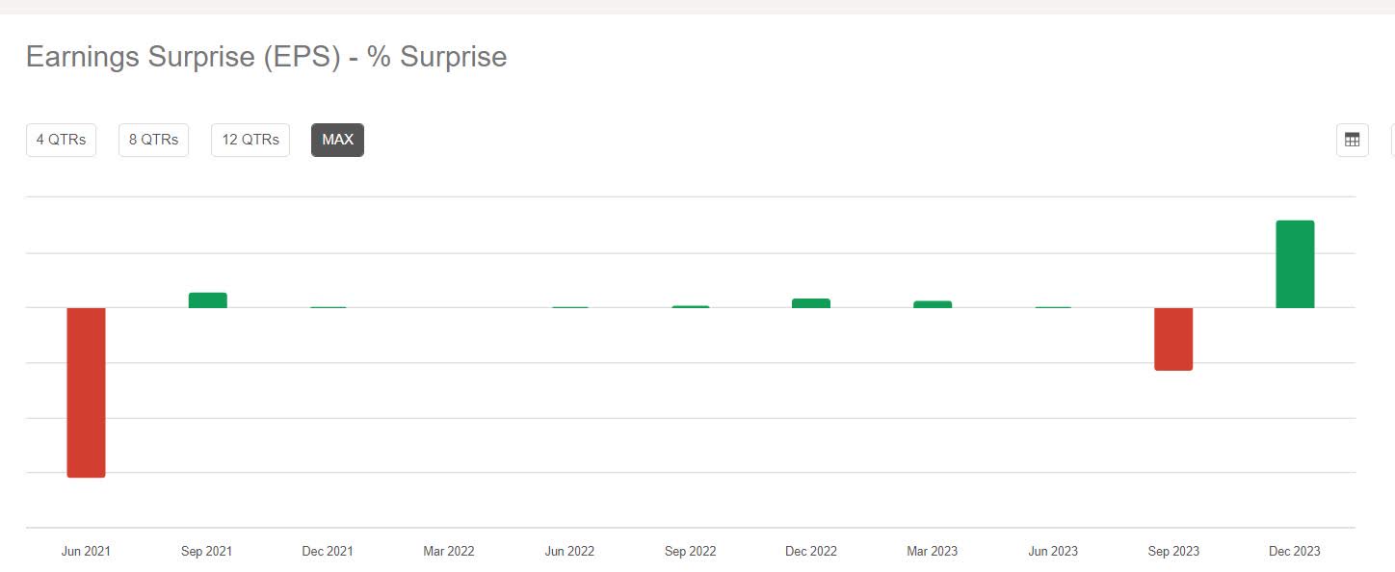Click the Dec 2023 axis label
This screenshot has height=572, width=1395.
(x=1295, y=551)
